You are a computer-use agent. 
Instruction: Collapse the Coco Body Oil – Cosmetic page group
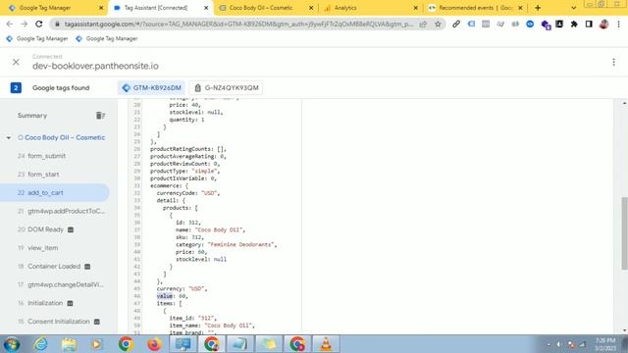tap(9, 137)
